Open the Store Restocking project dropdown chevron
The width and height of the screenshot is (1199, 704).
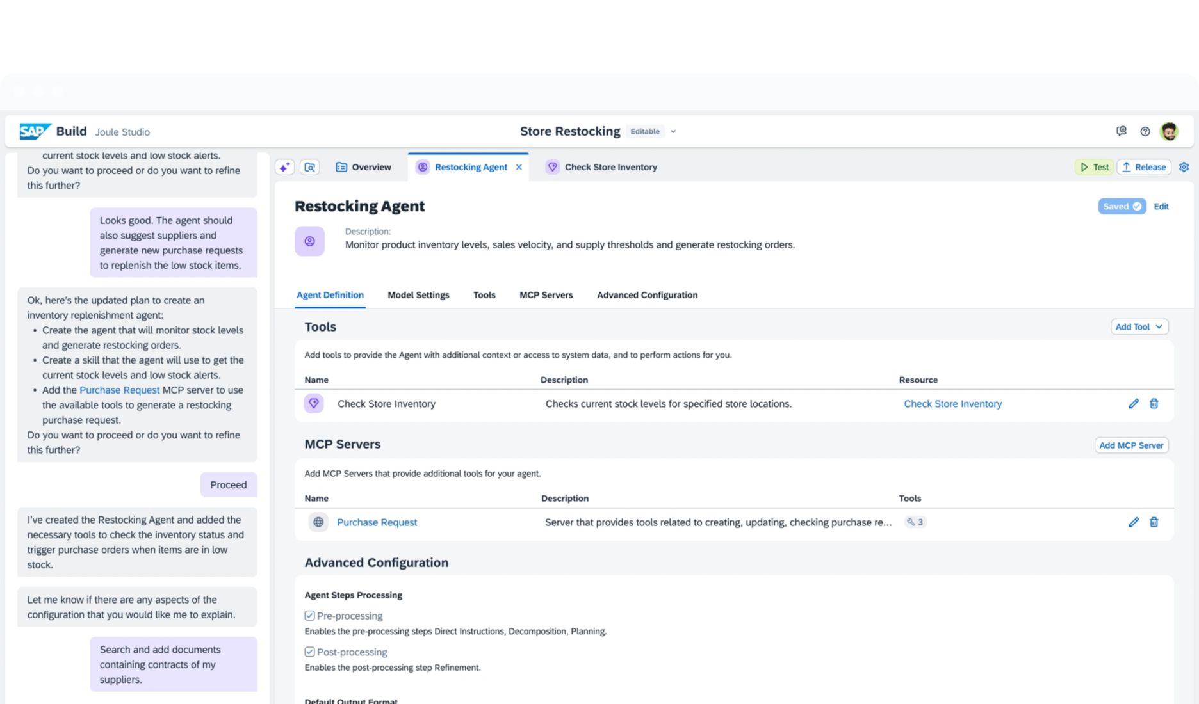click(673, 132)
